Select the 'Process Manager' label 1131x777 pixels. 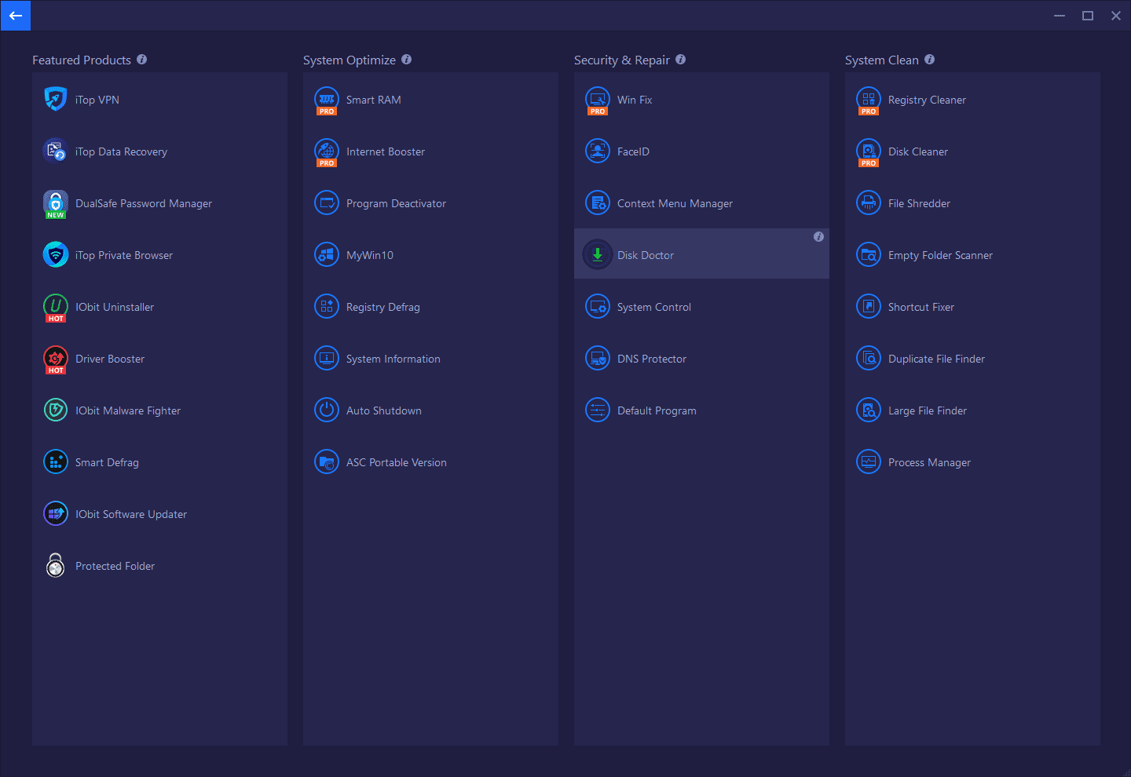929,462
